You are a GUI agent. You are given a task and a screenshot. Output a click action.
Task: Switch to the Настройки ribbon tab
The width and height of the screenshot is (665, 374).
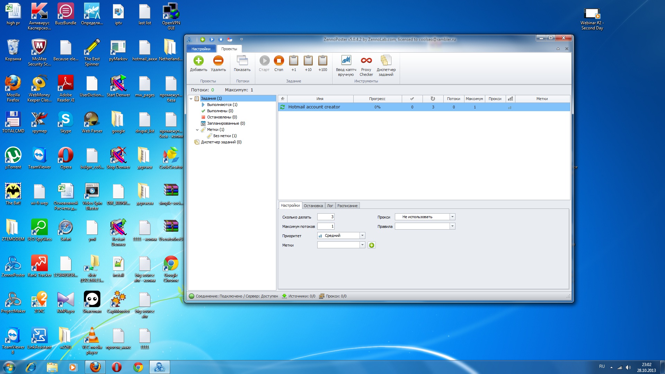tap(201, 49)
